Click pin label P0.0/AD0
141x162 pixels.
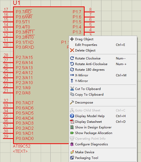pos(25,138)
